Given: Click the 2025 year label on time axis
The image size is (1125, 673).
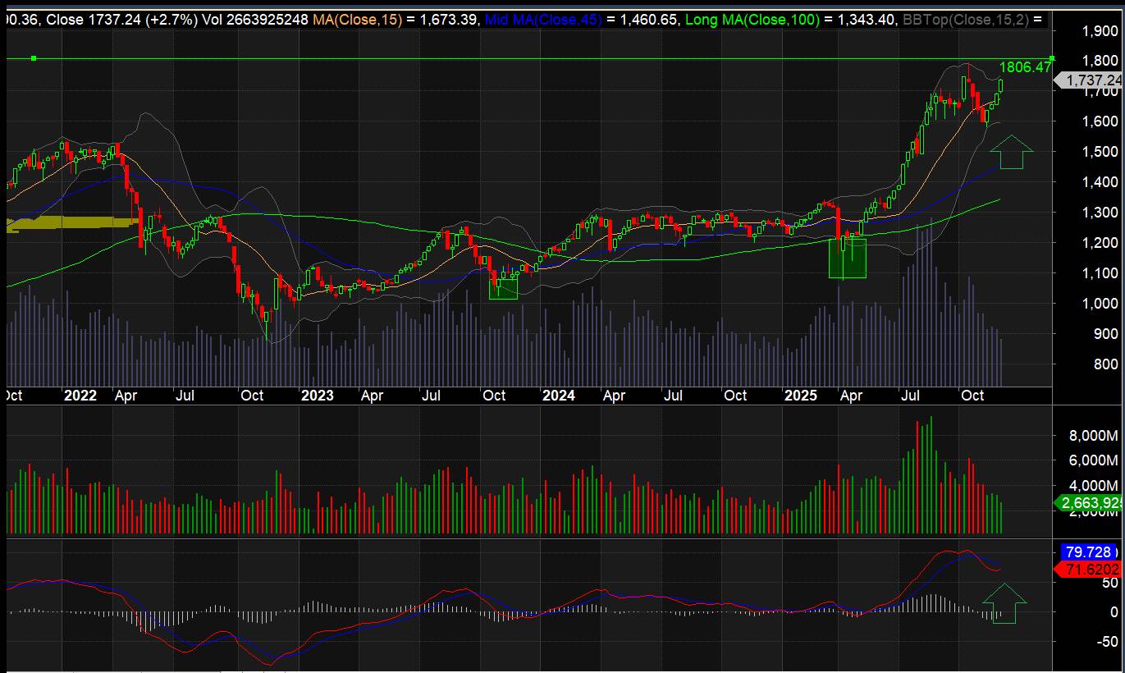Looking at the screenshot, I should coord(801,396).
